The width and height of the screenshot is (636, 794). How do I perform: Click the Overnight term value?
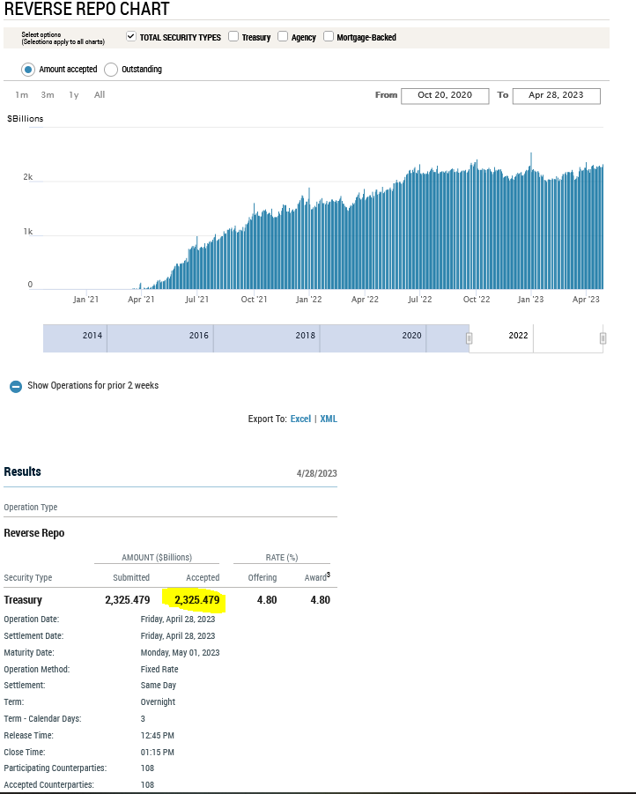pyautogui.click(x=158, y=701)
